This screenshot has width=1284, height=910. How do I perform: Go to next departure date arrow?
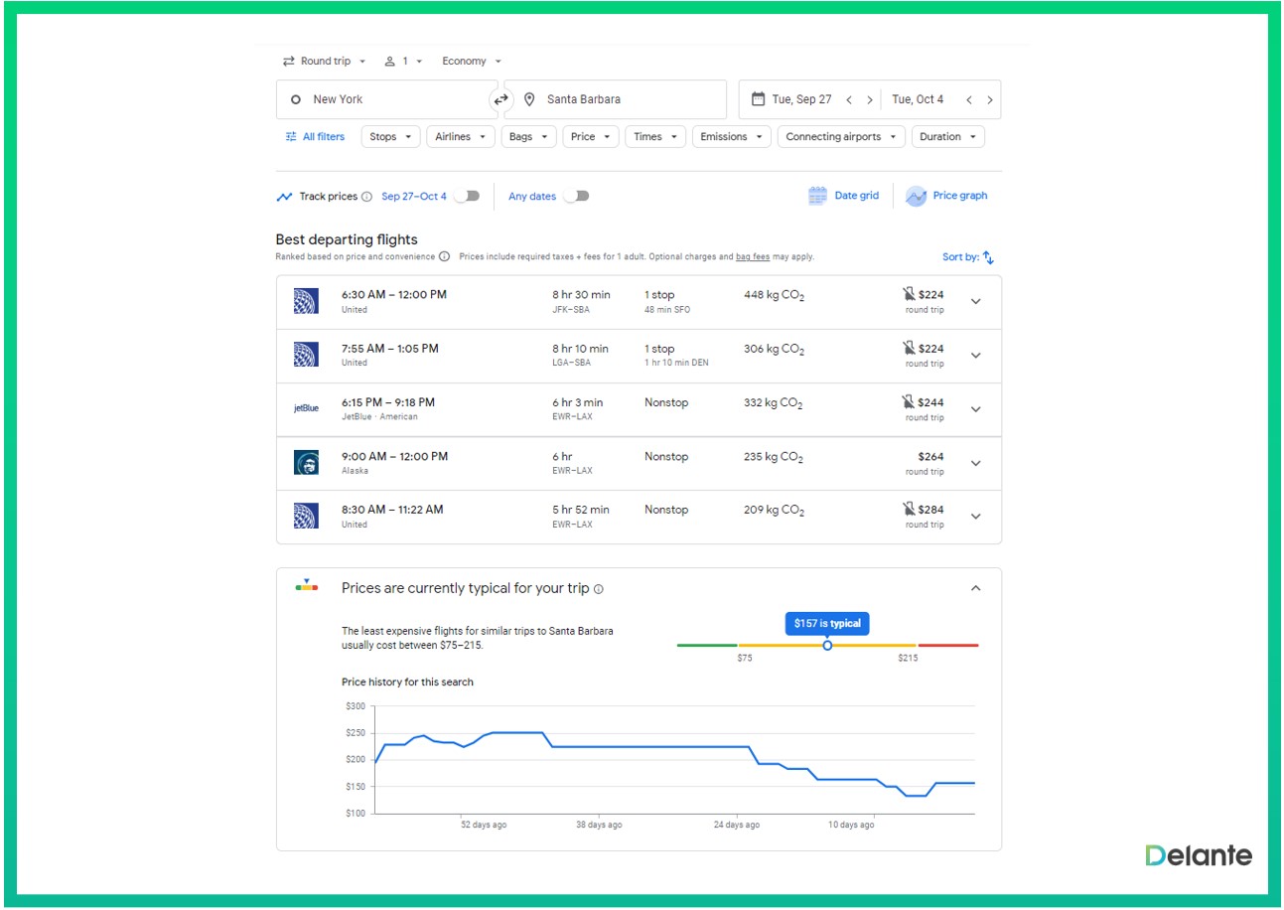pyautogui.click(x=870, y=99)
